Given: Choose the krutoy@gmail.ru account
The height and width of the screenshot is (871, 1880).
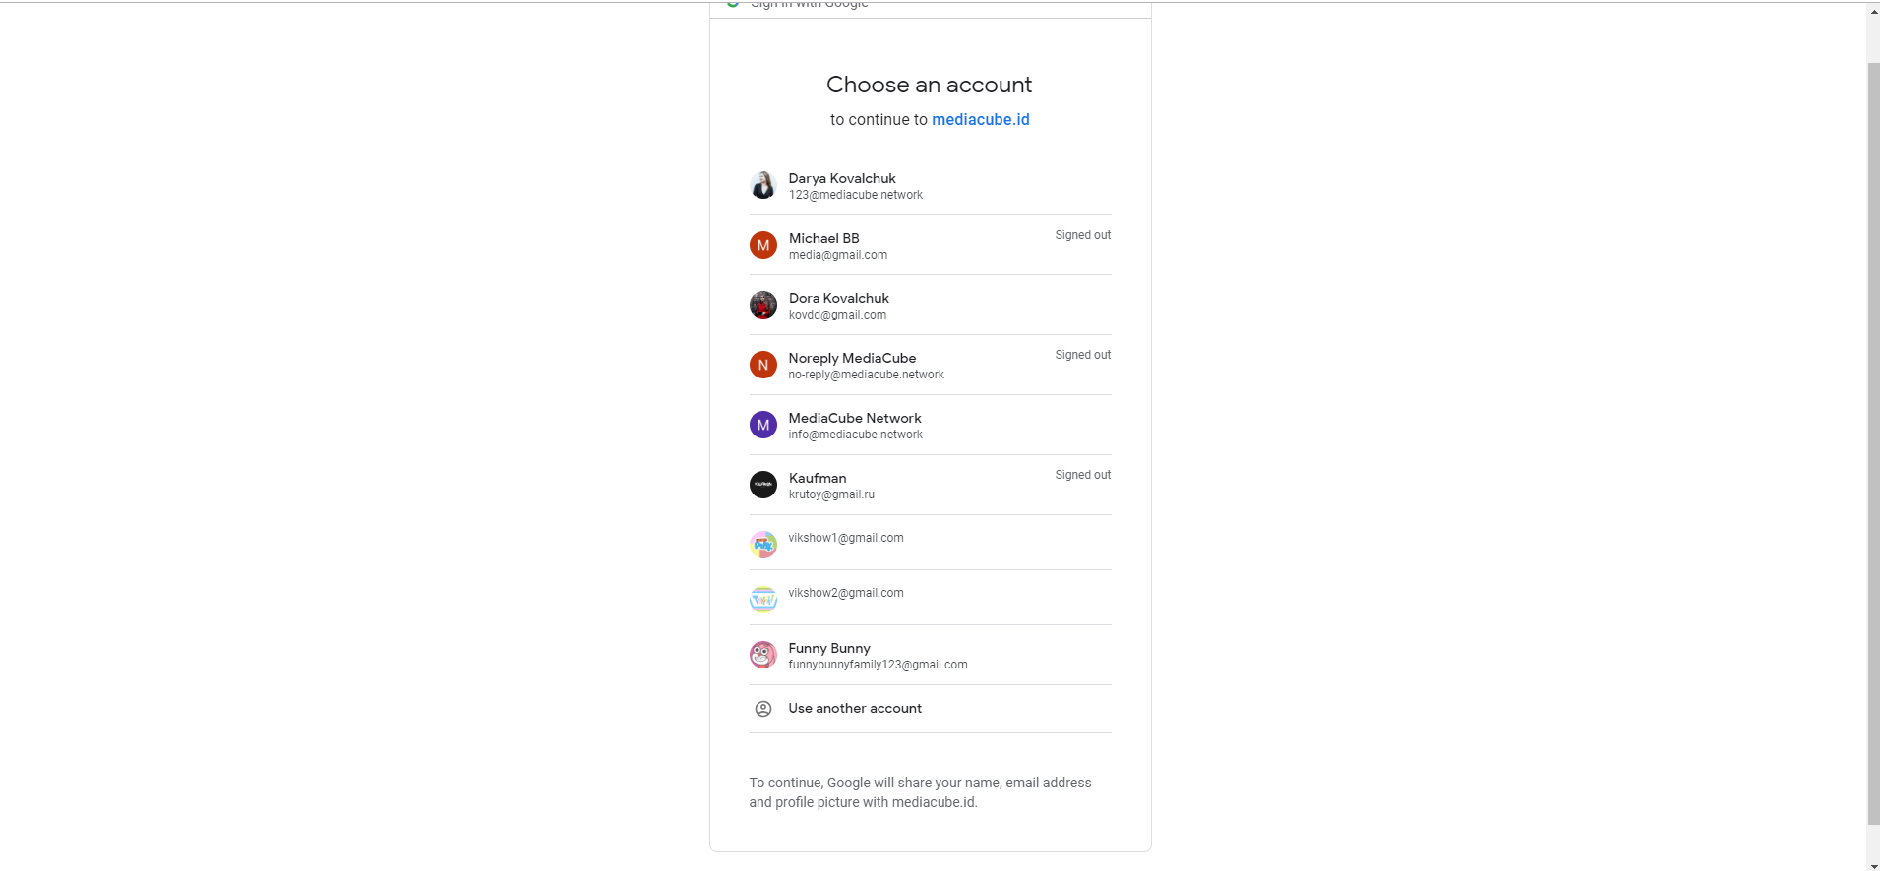Looking at the screenshot, I should pyautogui.click(x=930, y=486).
